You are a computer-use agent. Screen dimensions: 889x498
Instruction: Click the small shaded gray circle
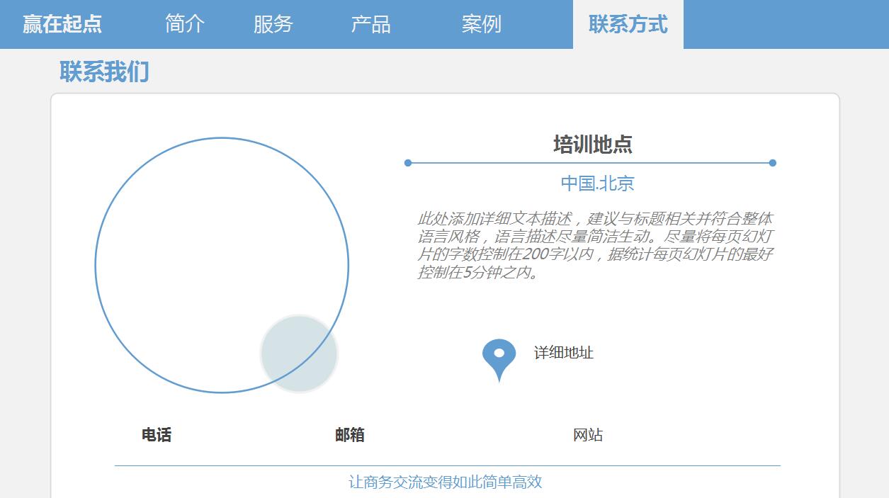pyautogui.click(x=299, y=353)
